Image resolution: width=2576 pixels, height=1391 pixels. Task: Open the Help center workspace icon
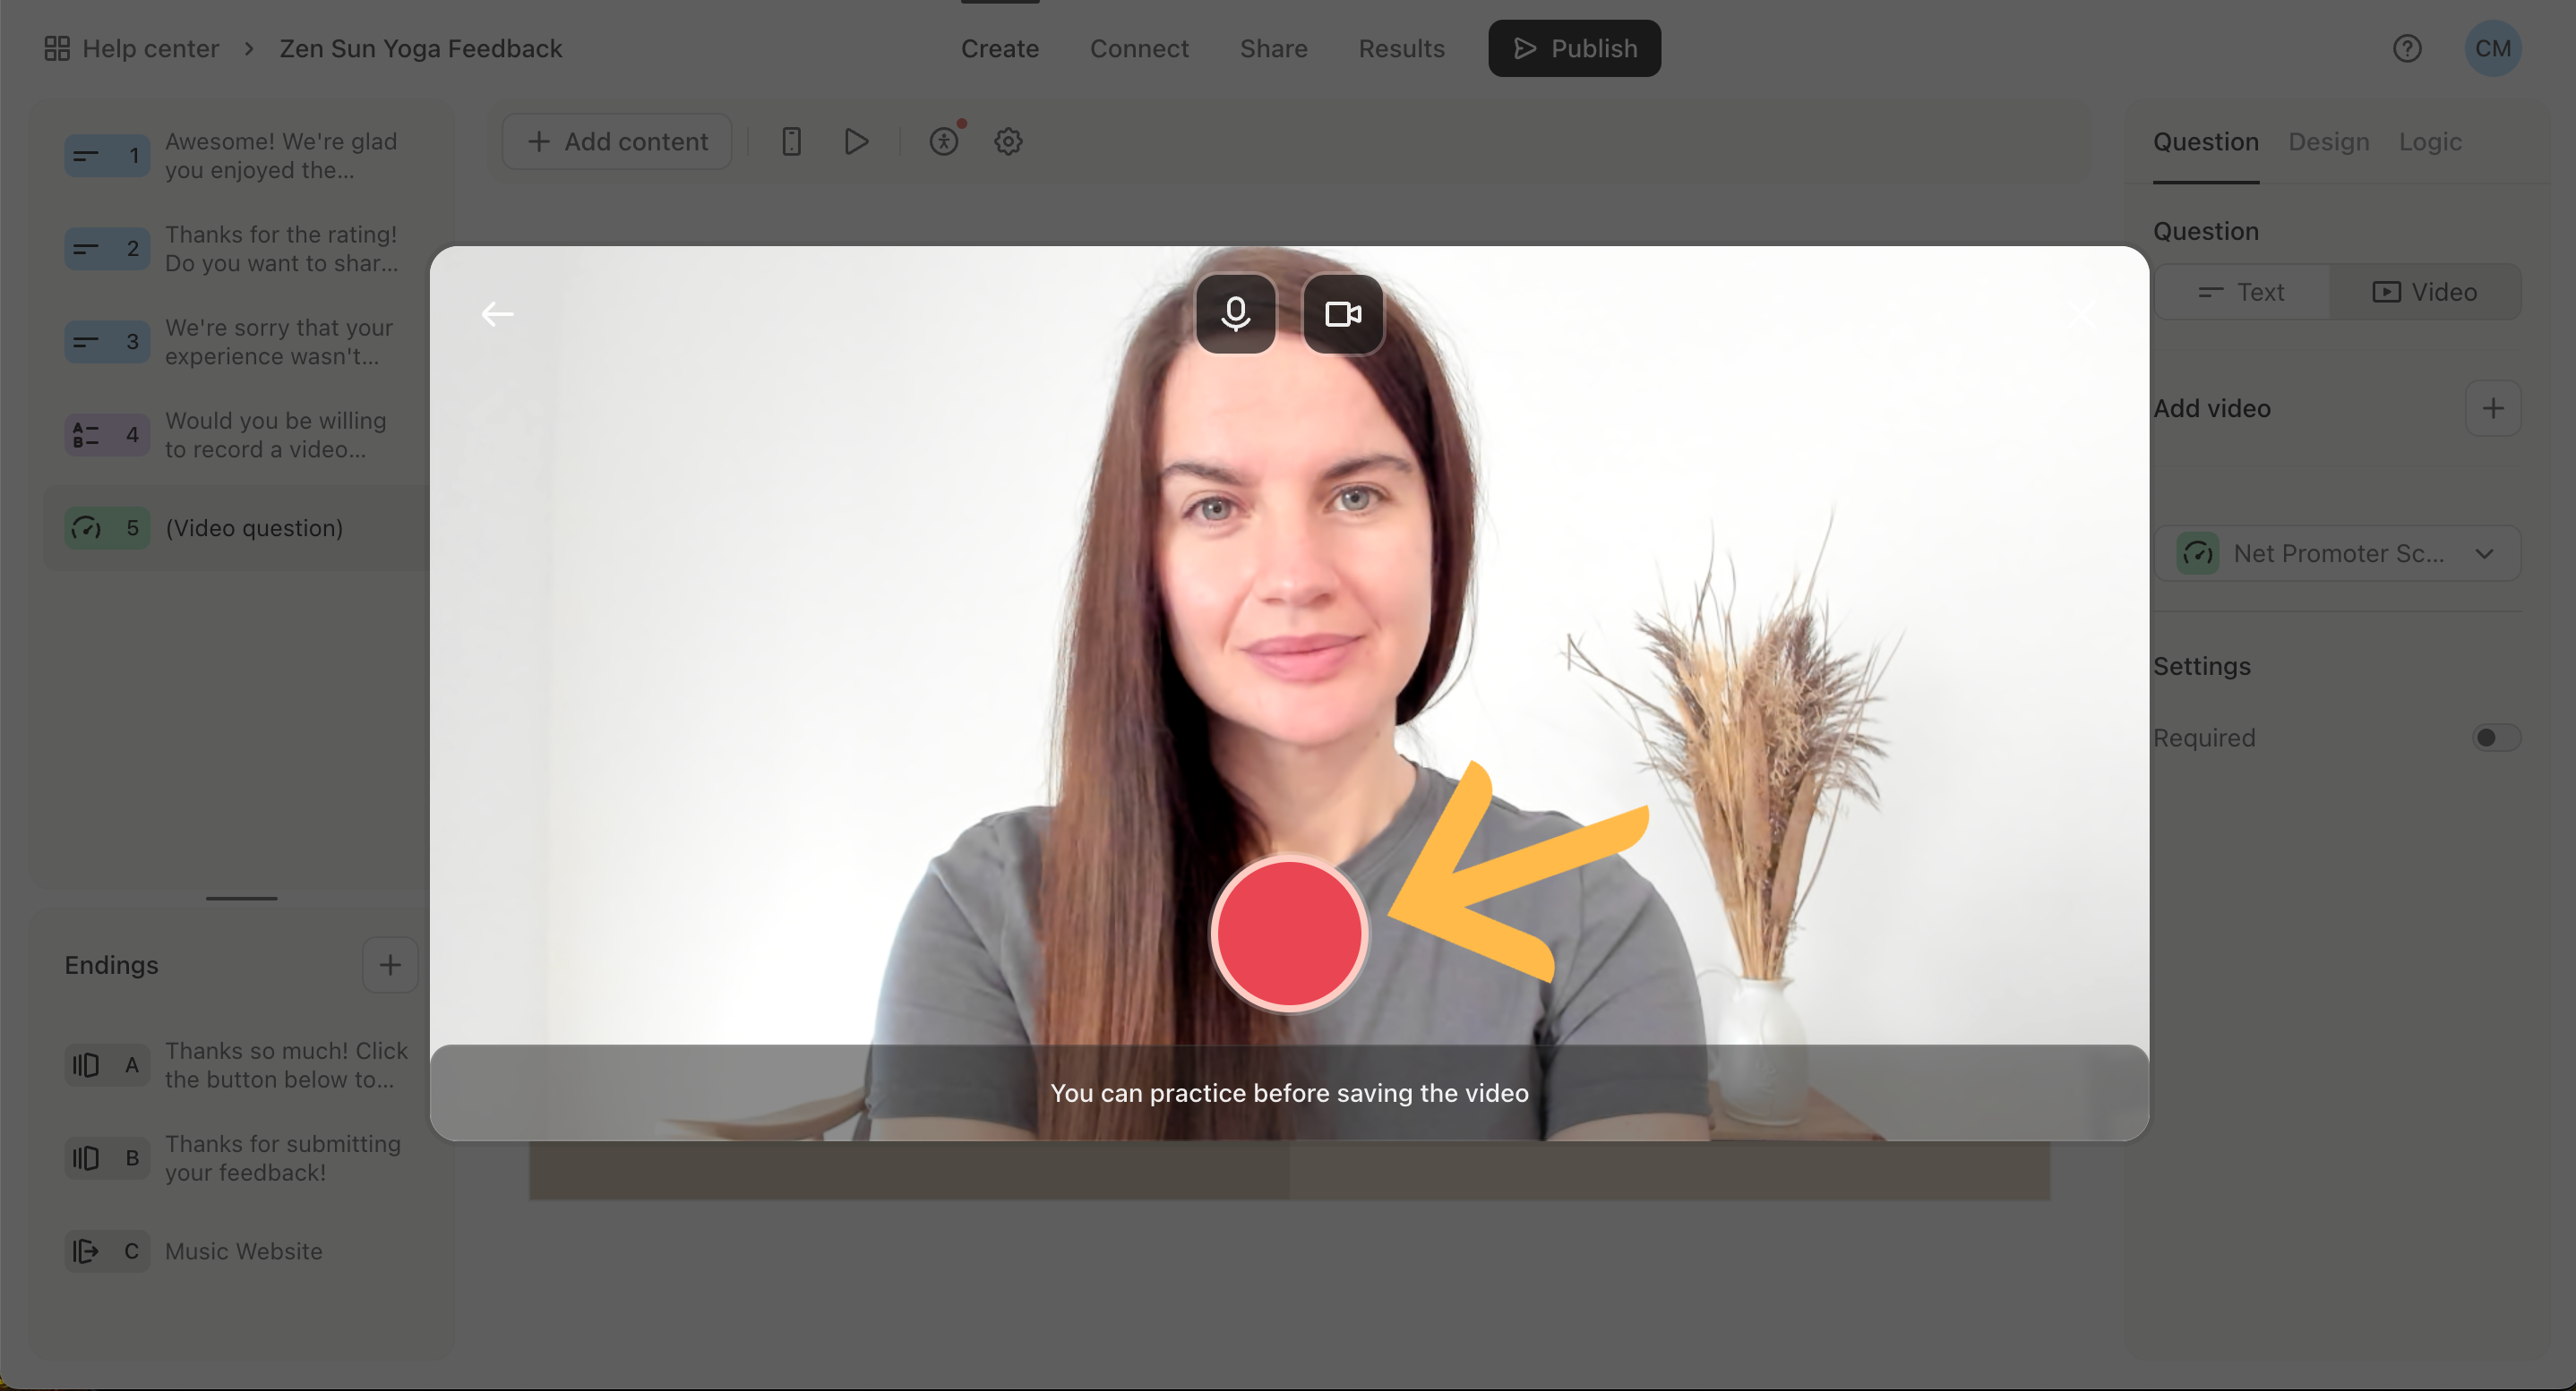57,48
